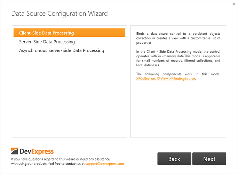Open the XPCollection link
Image resolution: width=238 pixels, height=174 pixels.
coord(145,78)
